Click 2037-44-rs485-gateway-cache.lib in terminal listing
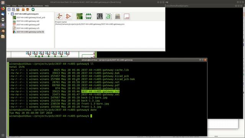Image resolution: width=245 pixels, height=138 pixels. (x=105, y=70)
